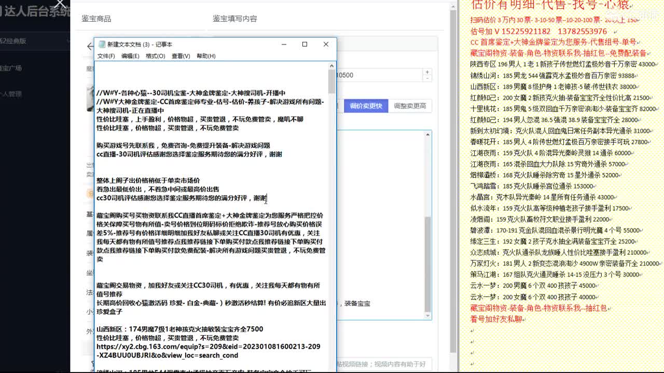Expand the 经典版 dropdown in the sidebar

click(34, 40)
